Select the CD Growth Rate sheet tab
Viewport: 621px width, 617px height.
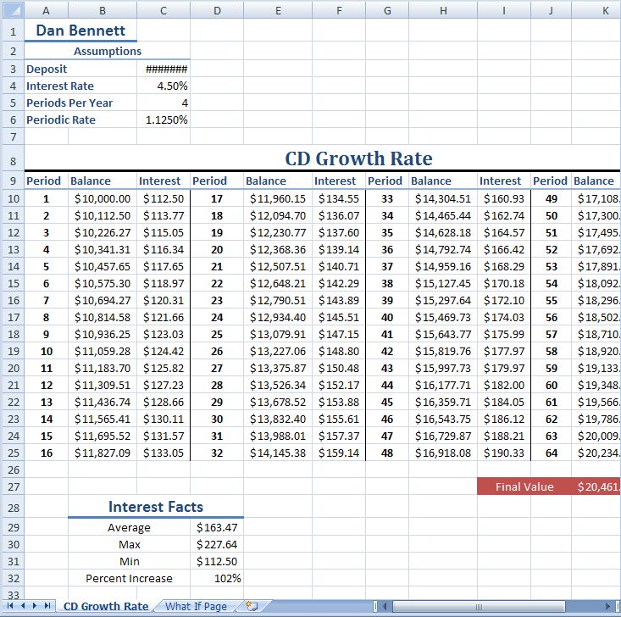click(105, 606)
